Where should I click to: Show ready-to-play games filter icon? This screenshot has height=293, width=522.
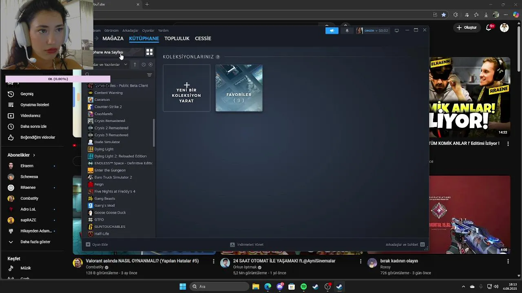point(150,64)
